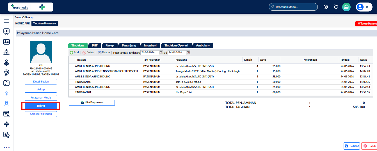Select the Tindakan tab

pyautogui.click(x=77, y=45)
